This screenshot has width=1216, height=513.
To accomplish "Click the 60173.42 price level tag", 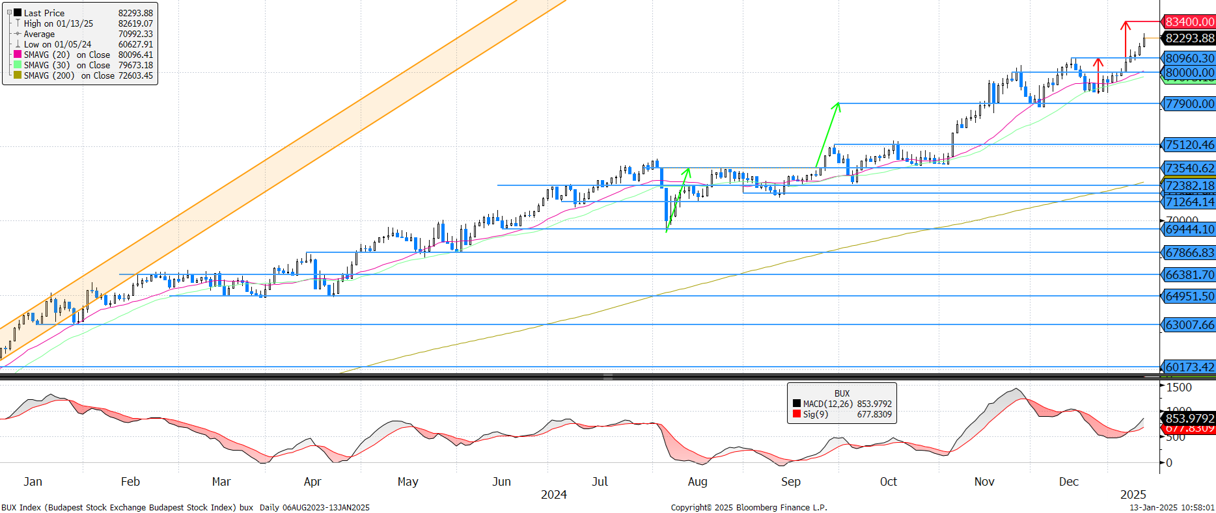I will 1189,367.
